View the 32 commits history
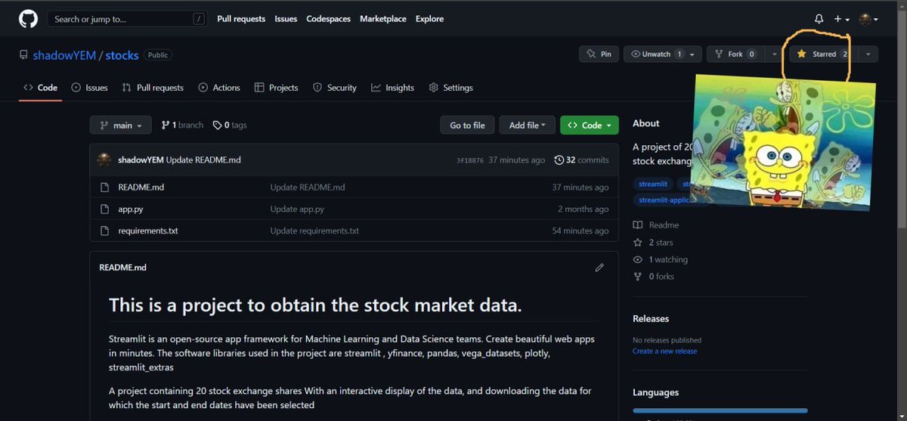 coord(581,160)
